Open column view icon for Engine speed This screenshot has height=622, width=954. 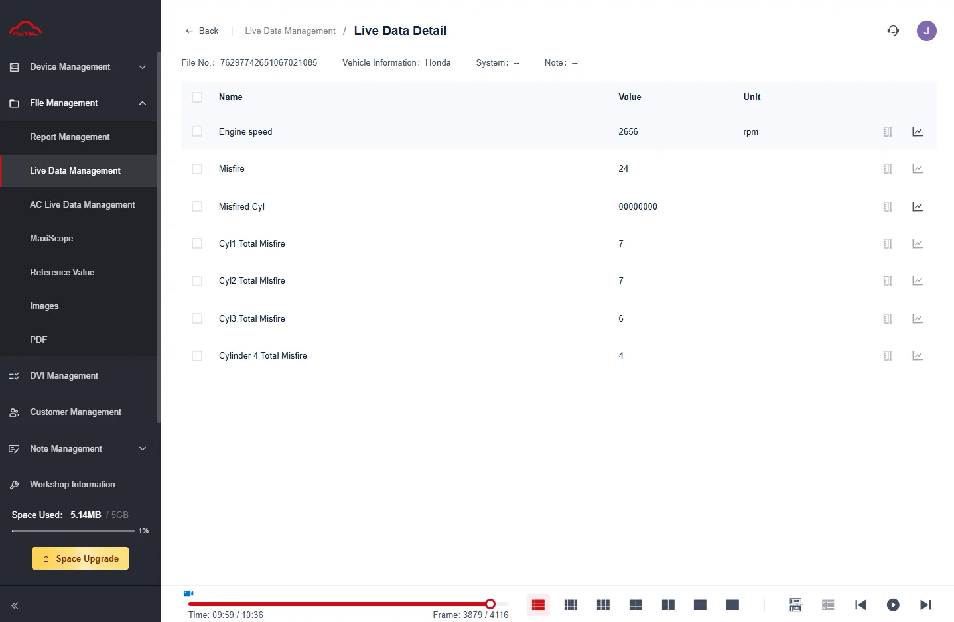888,131
